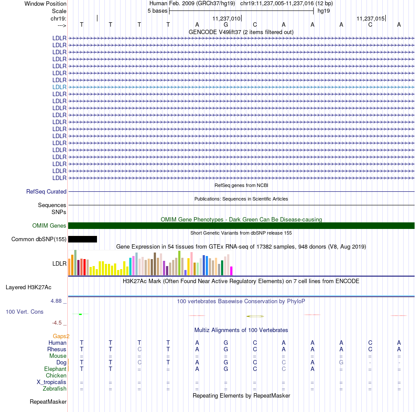Open GENCODE V49lift37 track title
The image size is (415, 412).
click(241, 32)
